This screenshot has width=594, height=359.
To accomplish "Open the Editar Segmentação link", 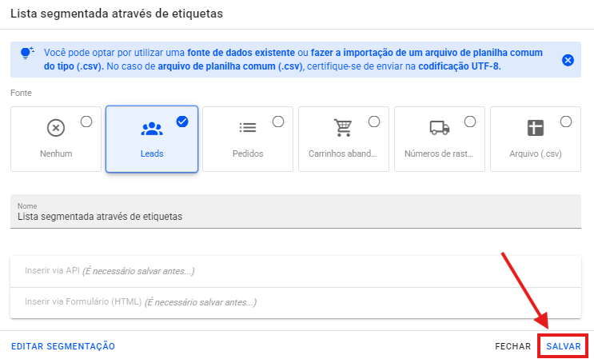I will tap(63, 346).
